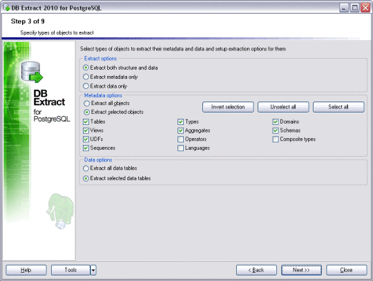Close window with the red X
Image resolution: width=373 pixels, height=281 pixels.
pos(365,8)
